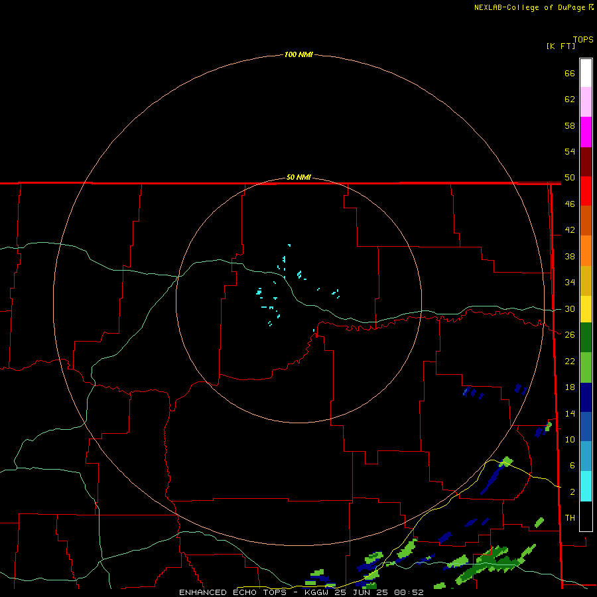This screenshot has width=597, height=597.
Task: Click the "TOPS" legend heading
Action: tap(583, 39)
